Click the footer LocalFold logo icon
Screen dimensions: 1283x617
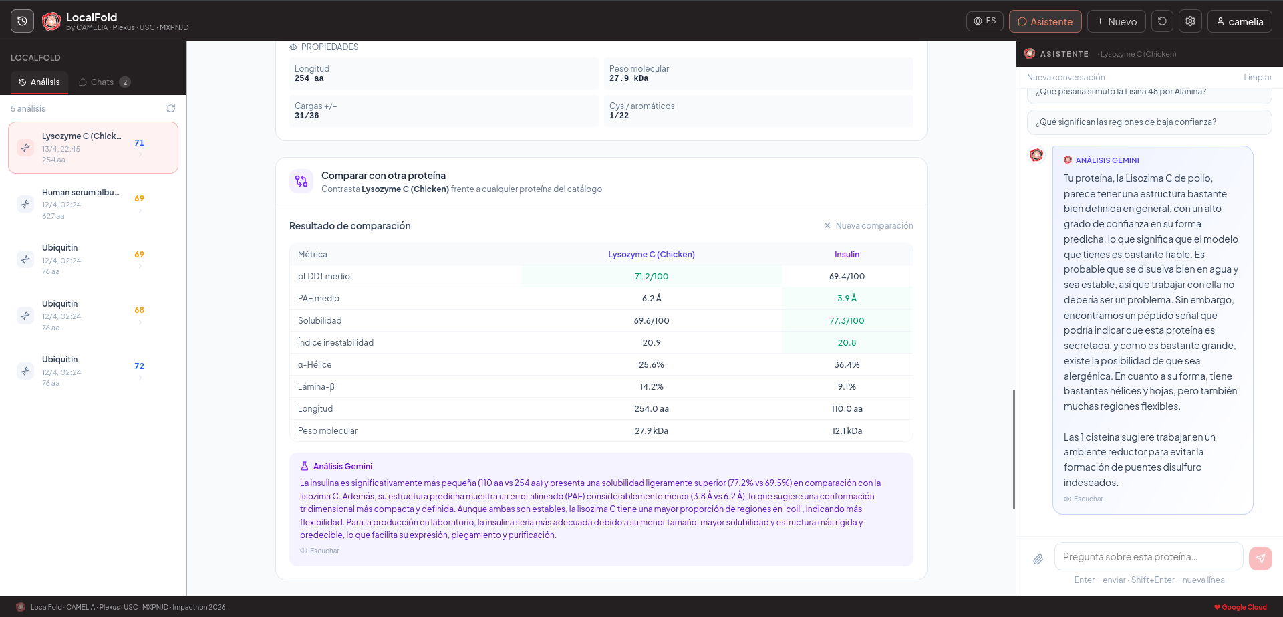(21, 607)
